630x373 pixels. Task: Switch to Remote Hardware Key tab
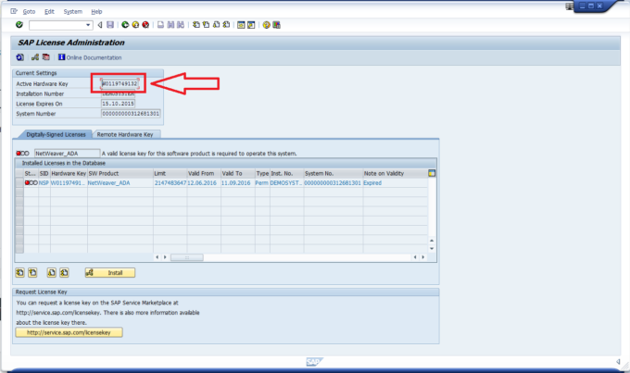[125, 134]
